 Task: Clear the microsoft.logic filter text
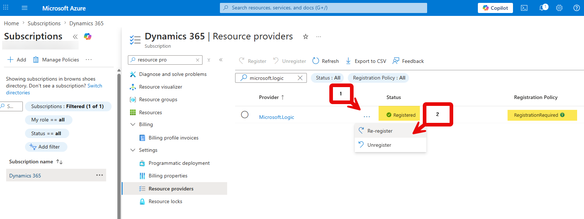click(x=300, y=78)
